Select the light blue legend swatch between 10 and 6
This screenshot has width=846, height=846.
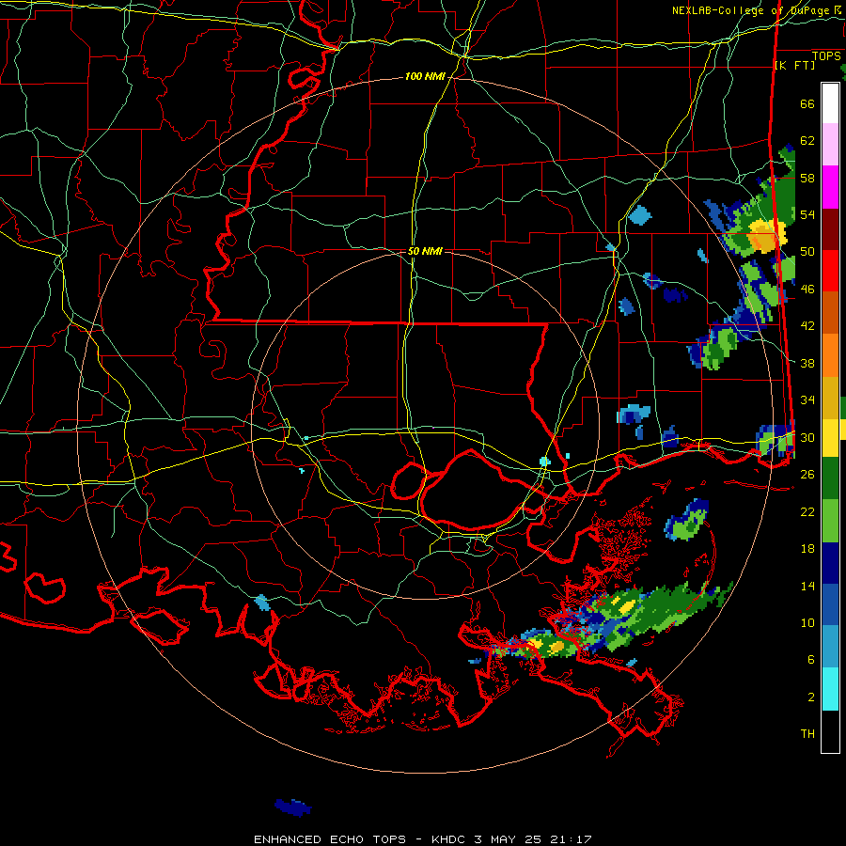tap(830, 647)
